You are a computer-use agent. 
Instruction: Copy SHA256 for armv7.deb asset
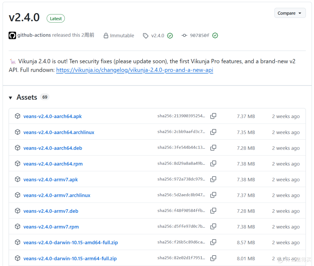coord(213,210)
